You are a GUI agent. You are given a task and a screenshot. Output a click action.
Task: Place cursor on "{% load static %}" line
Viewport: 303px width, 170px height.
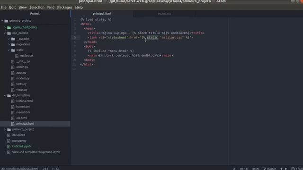(96, 19)
